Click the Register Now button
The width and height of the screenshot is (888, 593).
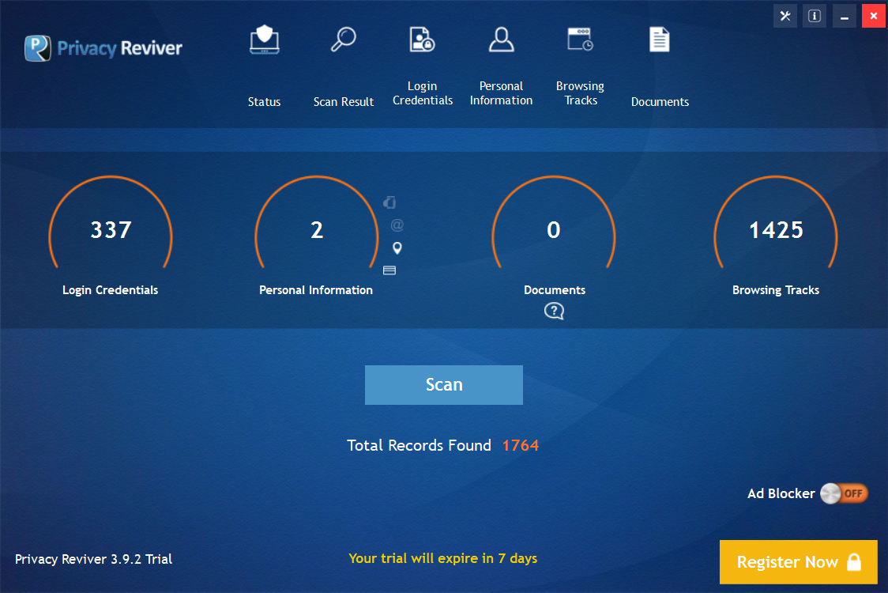(x=799, y=562)
